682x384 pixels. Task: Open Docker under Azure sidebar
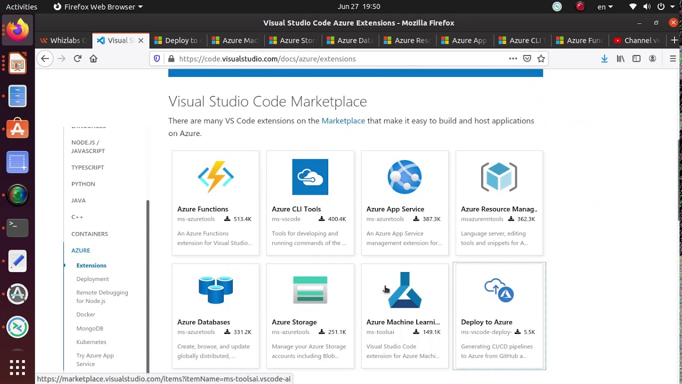point(85,315)
